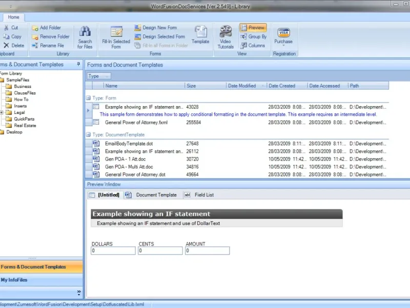This screenshot has width=410, height=308.
Task: Switch to the Document Template preview tab
Action: coord(152,195)
